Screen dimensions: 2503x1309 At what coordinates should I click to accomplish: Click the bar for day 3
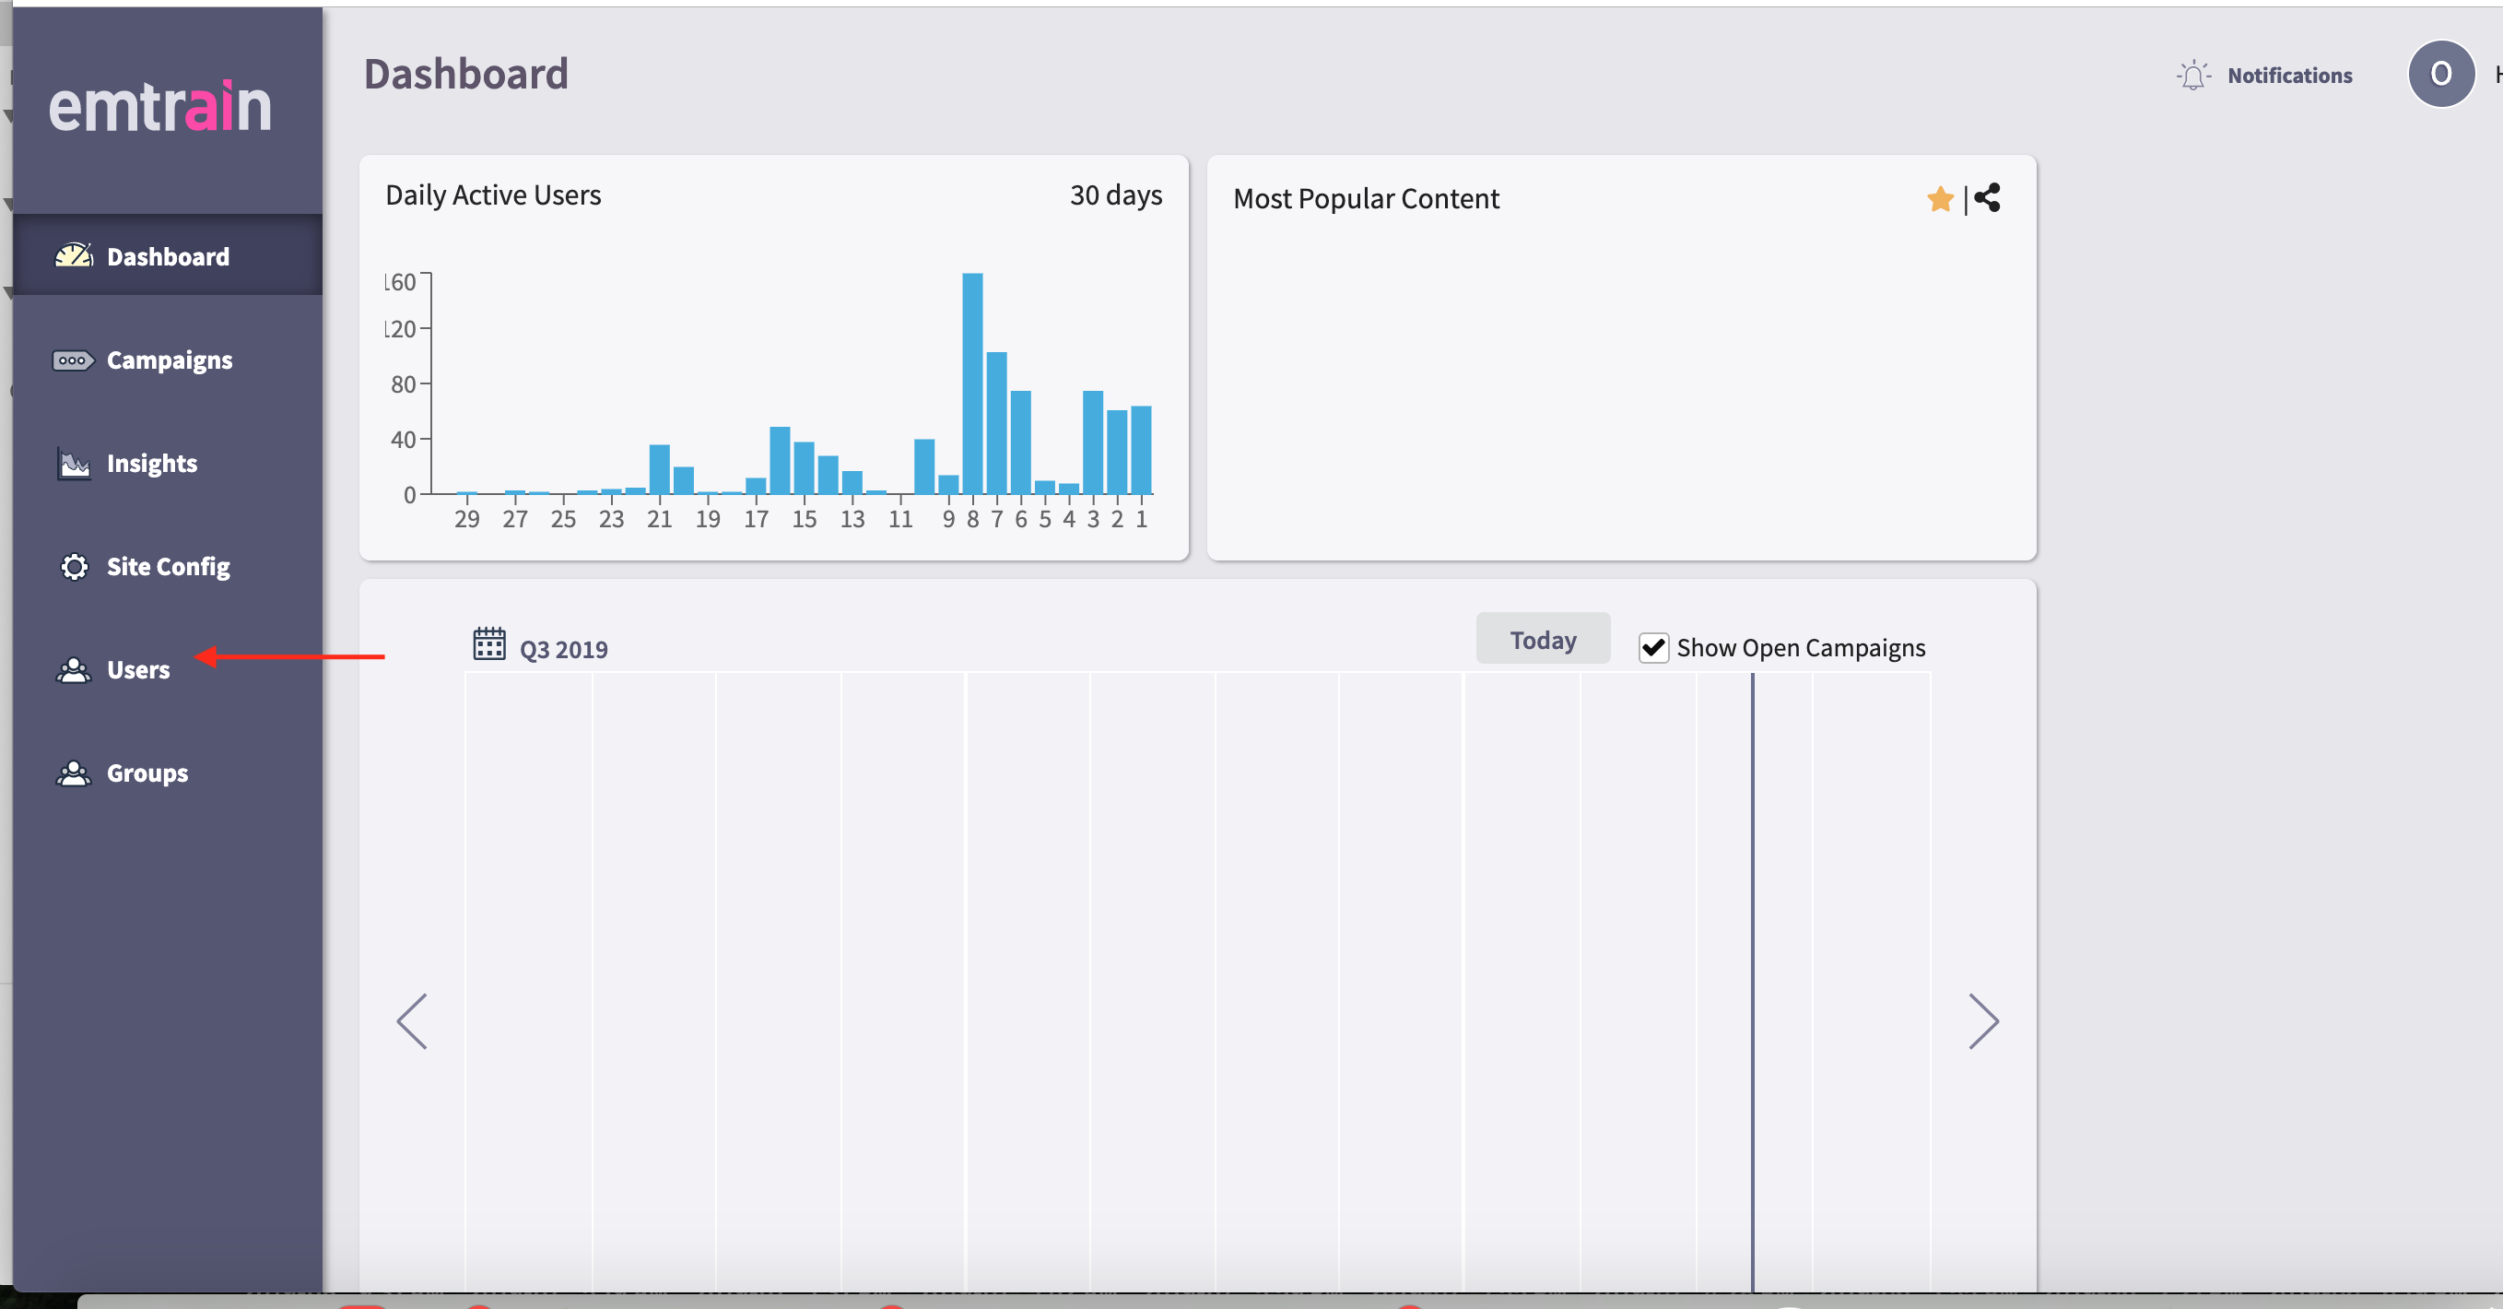click(1092, 442)
